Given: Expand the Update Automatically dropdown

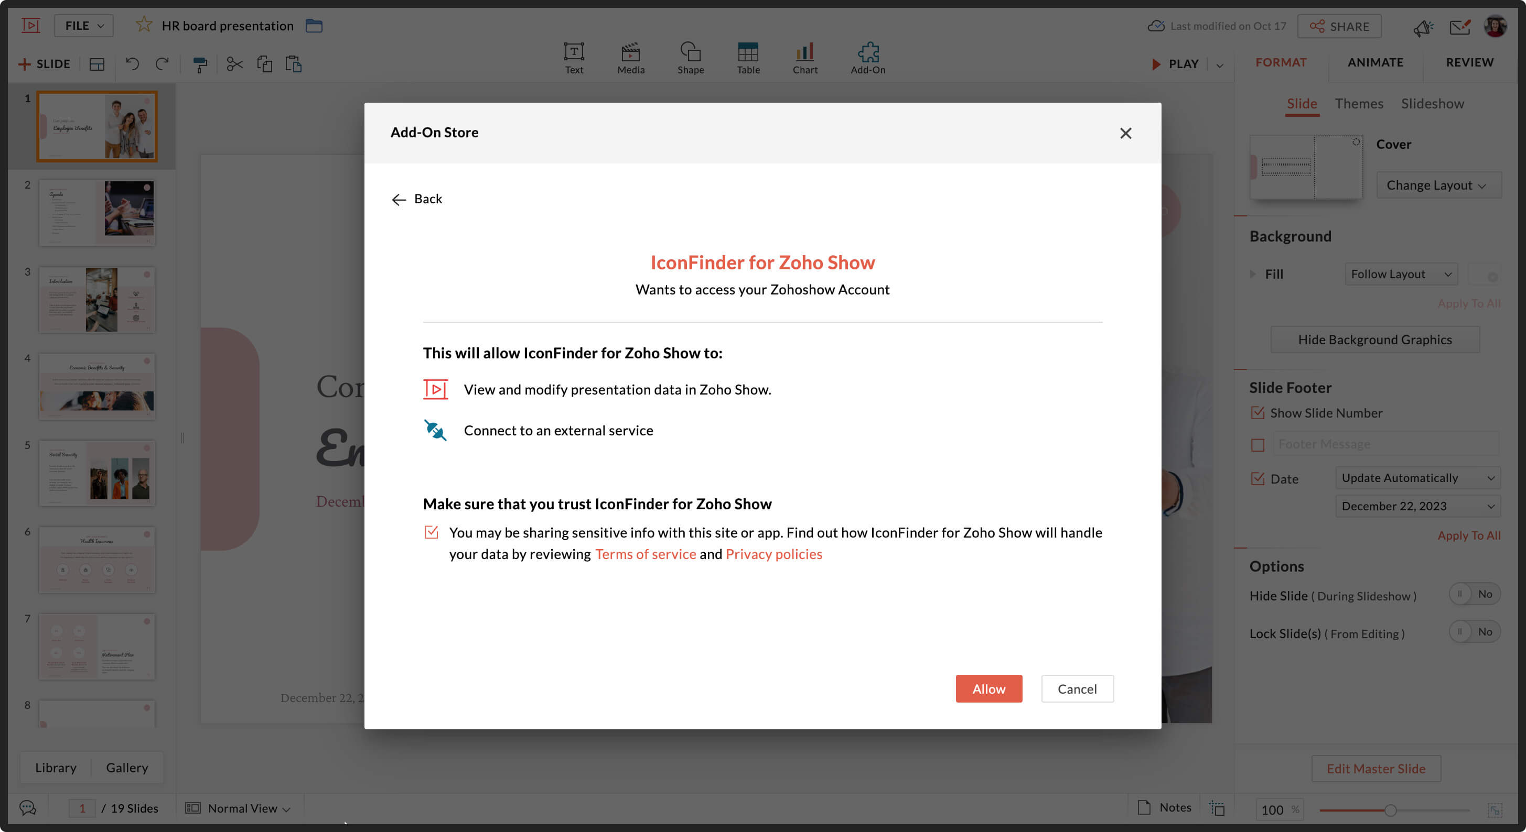Looking at the screenshot, I should [1417, 477].
